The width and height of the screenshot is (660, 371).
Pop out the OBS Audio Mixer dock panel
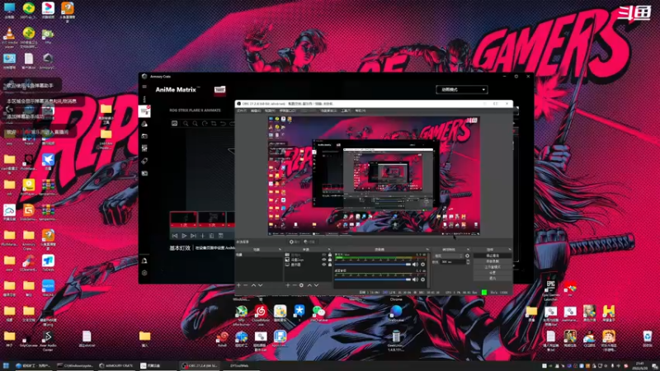pos(427,250)
